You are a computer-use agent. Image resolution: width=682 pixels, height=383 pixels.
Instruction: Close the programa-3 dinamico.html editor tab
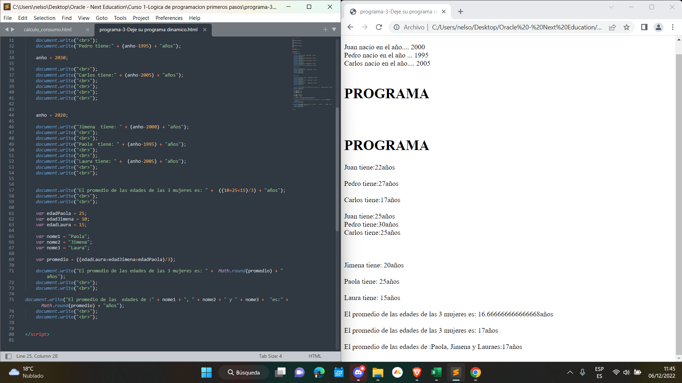click(x=205, y=29)
